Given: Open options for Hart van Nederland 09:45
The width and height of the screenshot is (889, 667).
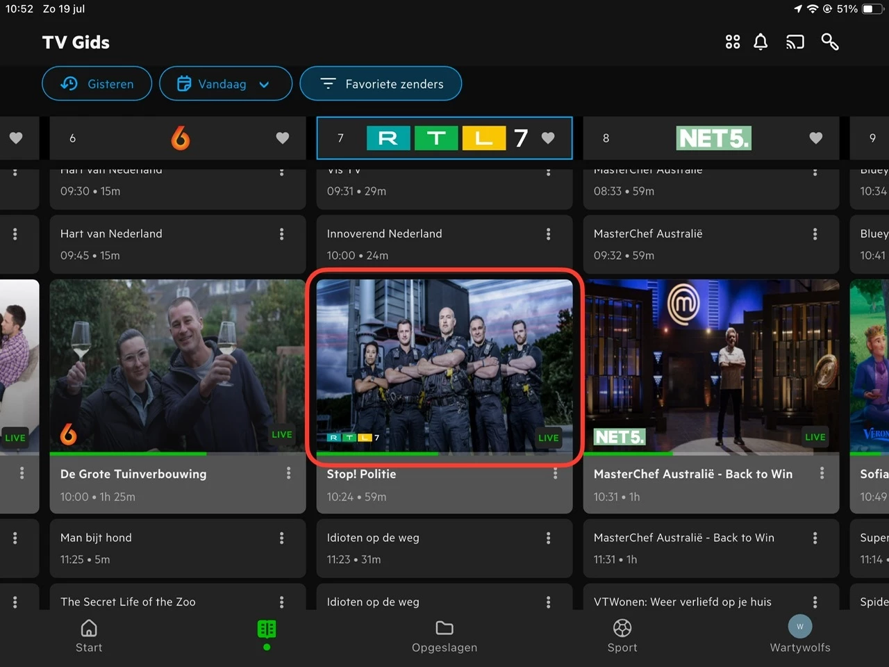Looking at the screenshot, I should tap(281, 234).
